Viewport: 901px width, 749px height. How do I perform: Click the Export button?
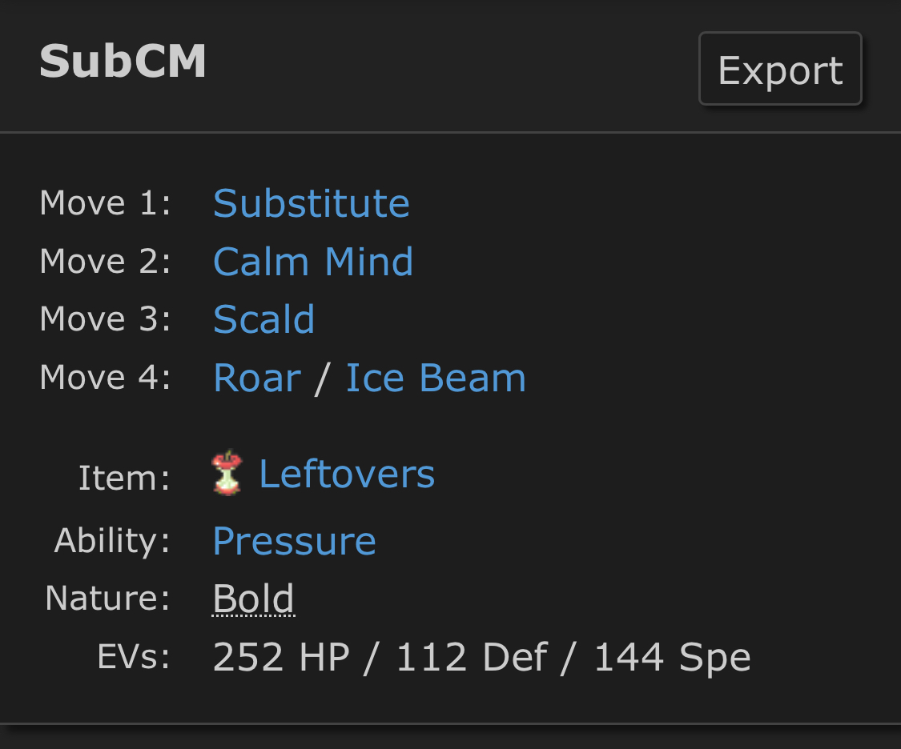[780, 70]
